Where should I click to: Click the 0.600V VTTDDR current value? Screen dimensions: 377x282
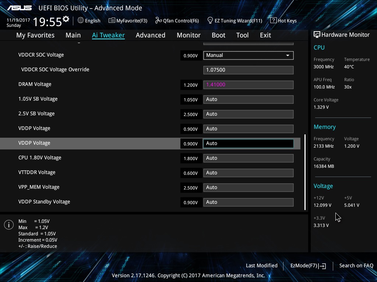pyautogui.click(x=191, y=173)
